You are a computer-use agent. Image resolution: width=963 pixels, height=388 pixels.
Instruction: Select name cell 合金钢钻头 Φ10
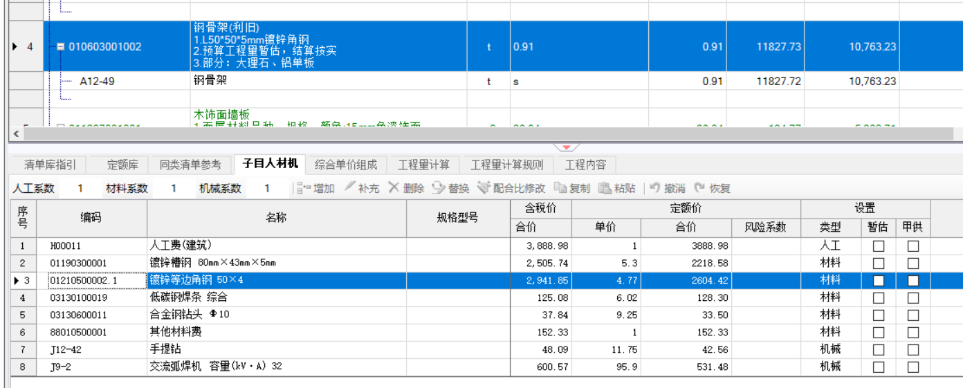277,315
